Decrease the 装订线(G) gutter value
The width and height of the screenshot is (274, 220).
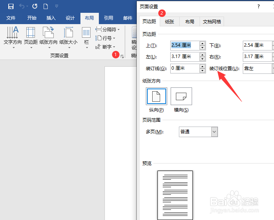(202, 70)
